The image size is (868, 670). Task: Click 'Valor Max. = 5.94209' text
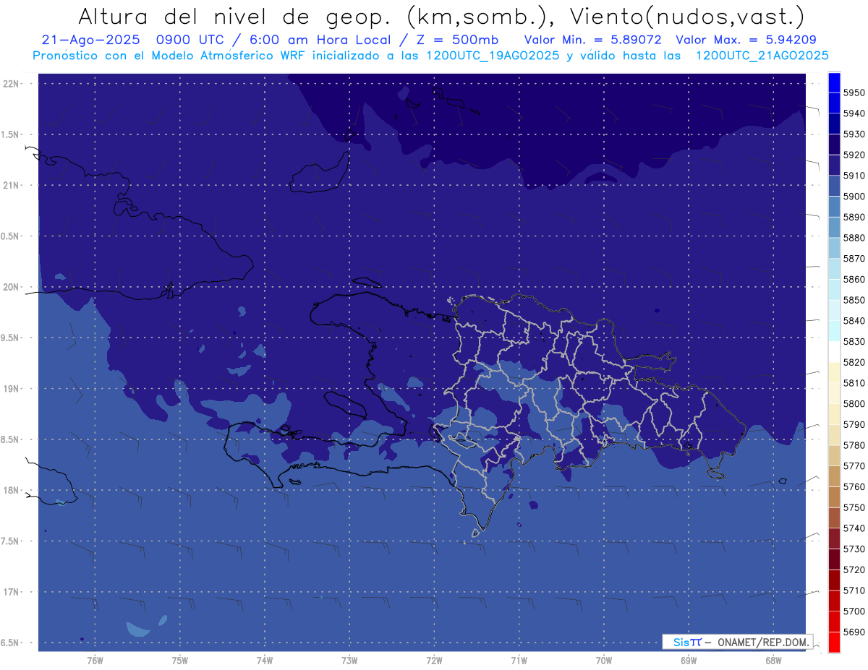(x=745, y=40)
